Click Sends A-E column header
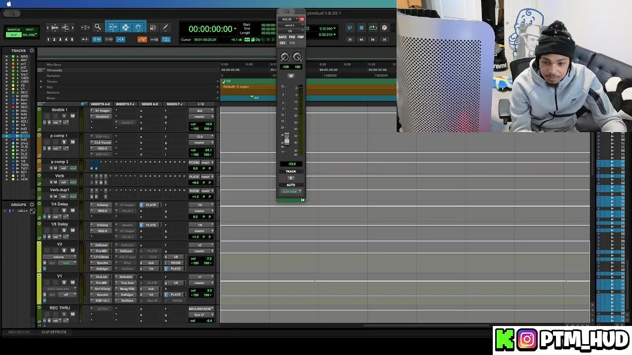Viewport: 632px width, 355px height. (x=150, y=104)
